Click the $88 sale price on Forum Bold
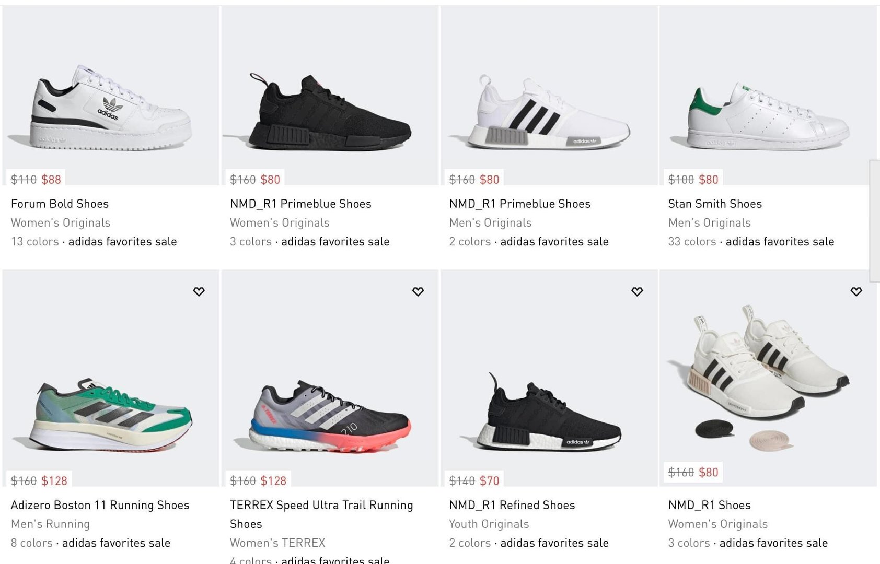The width and height of the screenshot is (880, 564). tap(51, 180)
